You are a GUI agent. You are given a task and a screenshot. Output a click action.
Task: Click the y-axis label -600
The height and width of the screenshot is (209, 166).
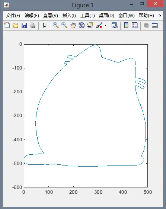pyautogui.click(x=17, y=187)
